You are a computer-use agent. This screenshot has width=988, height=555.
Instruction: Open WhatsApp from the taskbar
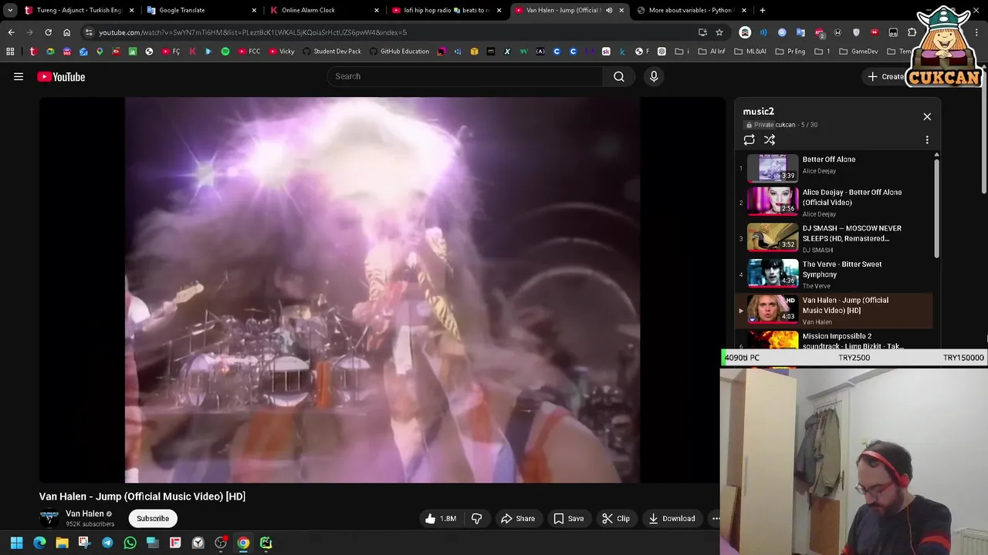[x=130, y=543]
